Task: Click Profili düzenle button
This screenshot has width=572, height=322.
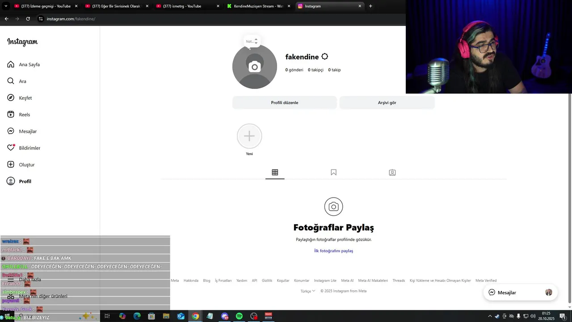Action: tap(285, 102)
